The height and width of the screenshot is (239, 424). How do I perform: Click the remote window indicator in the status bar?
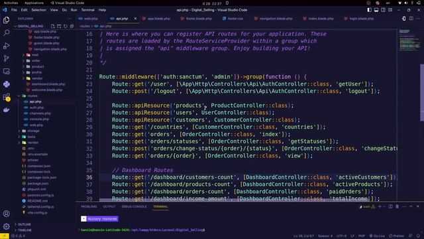[x=5, y=236]
